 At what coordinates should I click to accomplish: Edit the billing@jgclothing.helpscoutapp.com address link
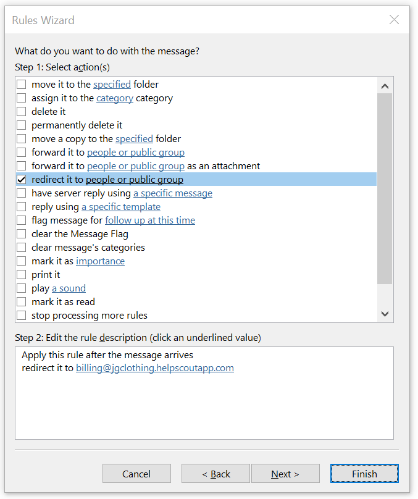154,368
